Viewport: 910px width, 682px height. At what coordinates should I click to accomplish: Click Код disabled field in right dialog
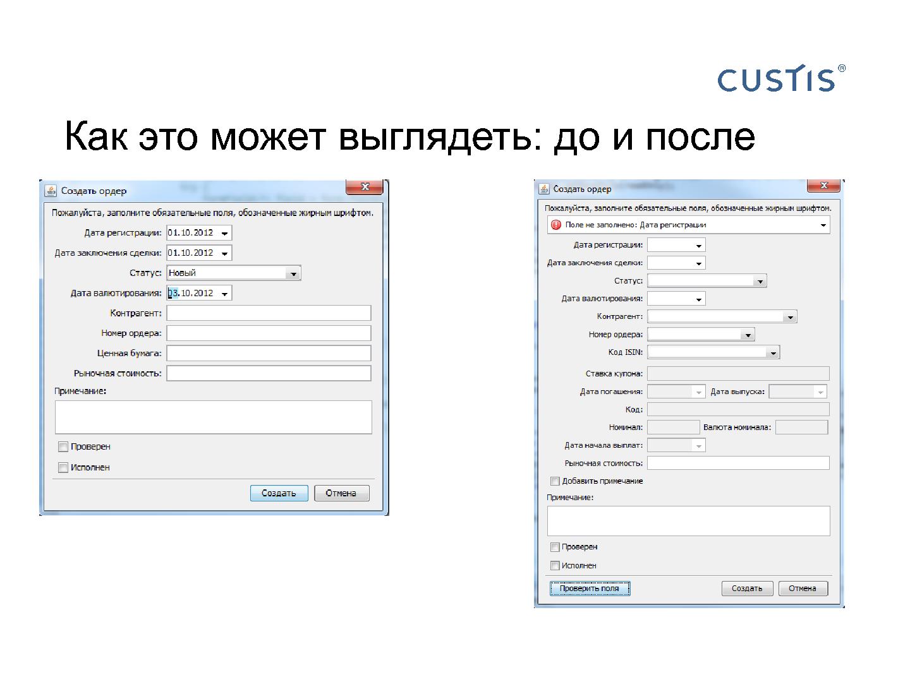pos(738,409)
